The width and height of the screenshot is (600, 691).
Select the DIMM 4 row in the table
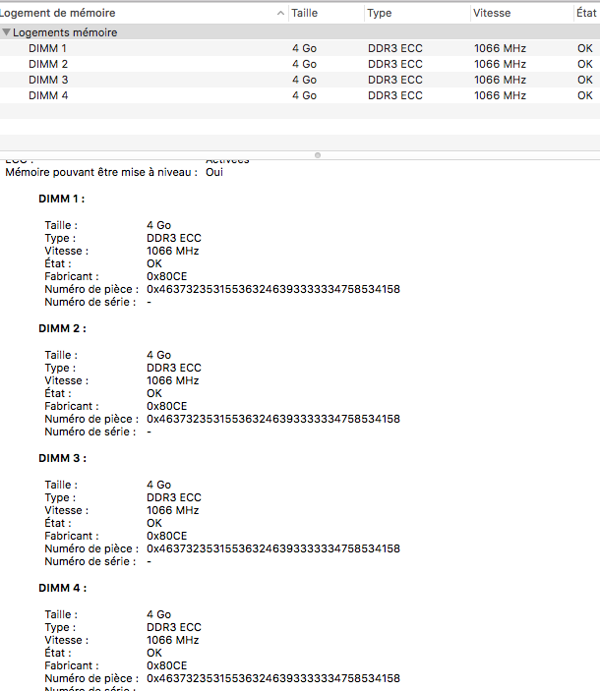click(x=300, y=95)
